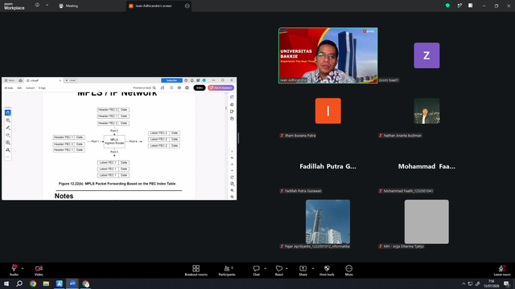515x289 pixels.
Task: Click rotate page icon in PDF right rail
Action: 233,177
